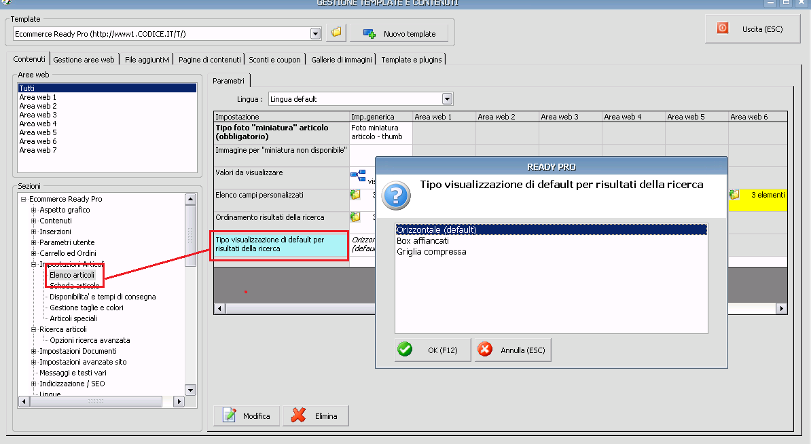Click the Sezioni tree scroll down arrow
The image size is (811, 444).
190,390
